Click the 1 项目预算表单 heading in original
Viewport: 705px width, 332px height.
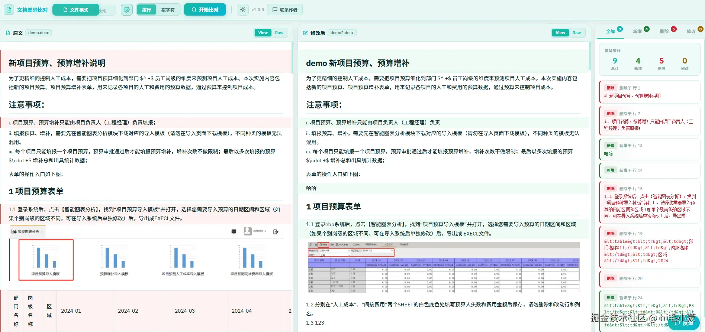tap(36, 191)
